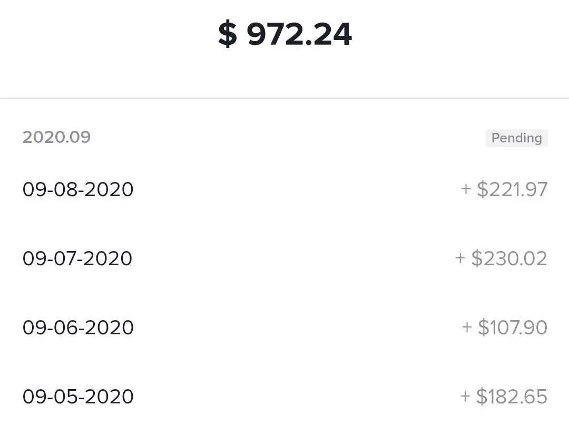Open the 09-05-2020 earnings entry date
This screenshot has height=425, width=569.
point(78,397)
